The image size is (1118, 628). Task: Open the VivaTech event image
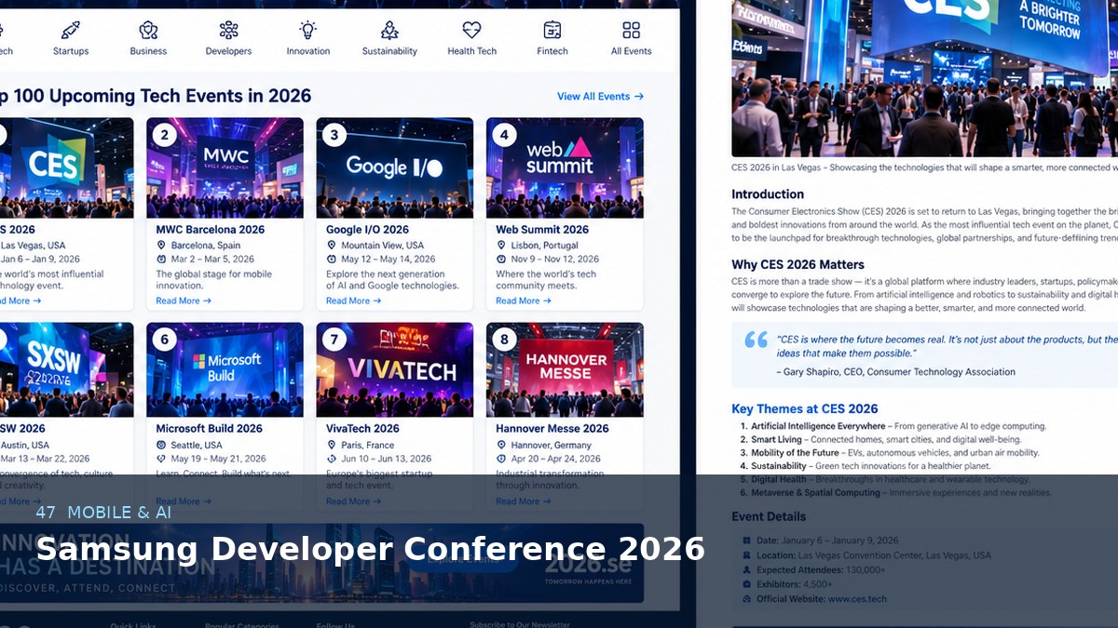point(395,370)
